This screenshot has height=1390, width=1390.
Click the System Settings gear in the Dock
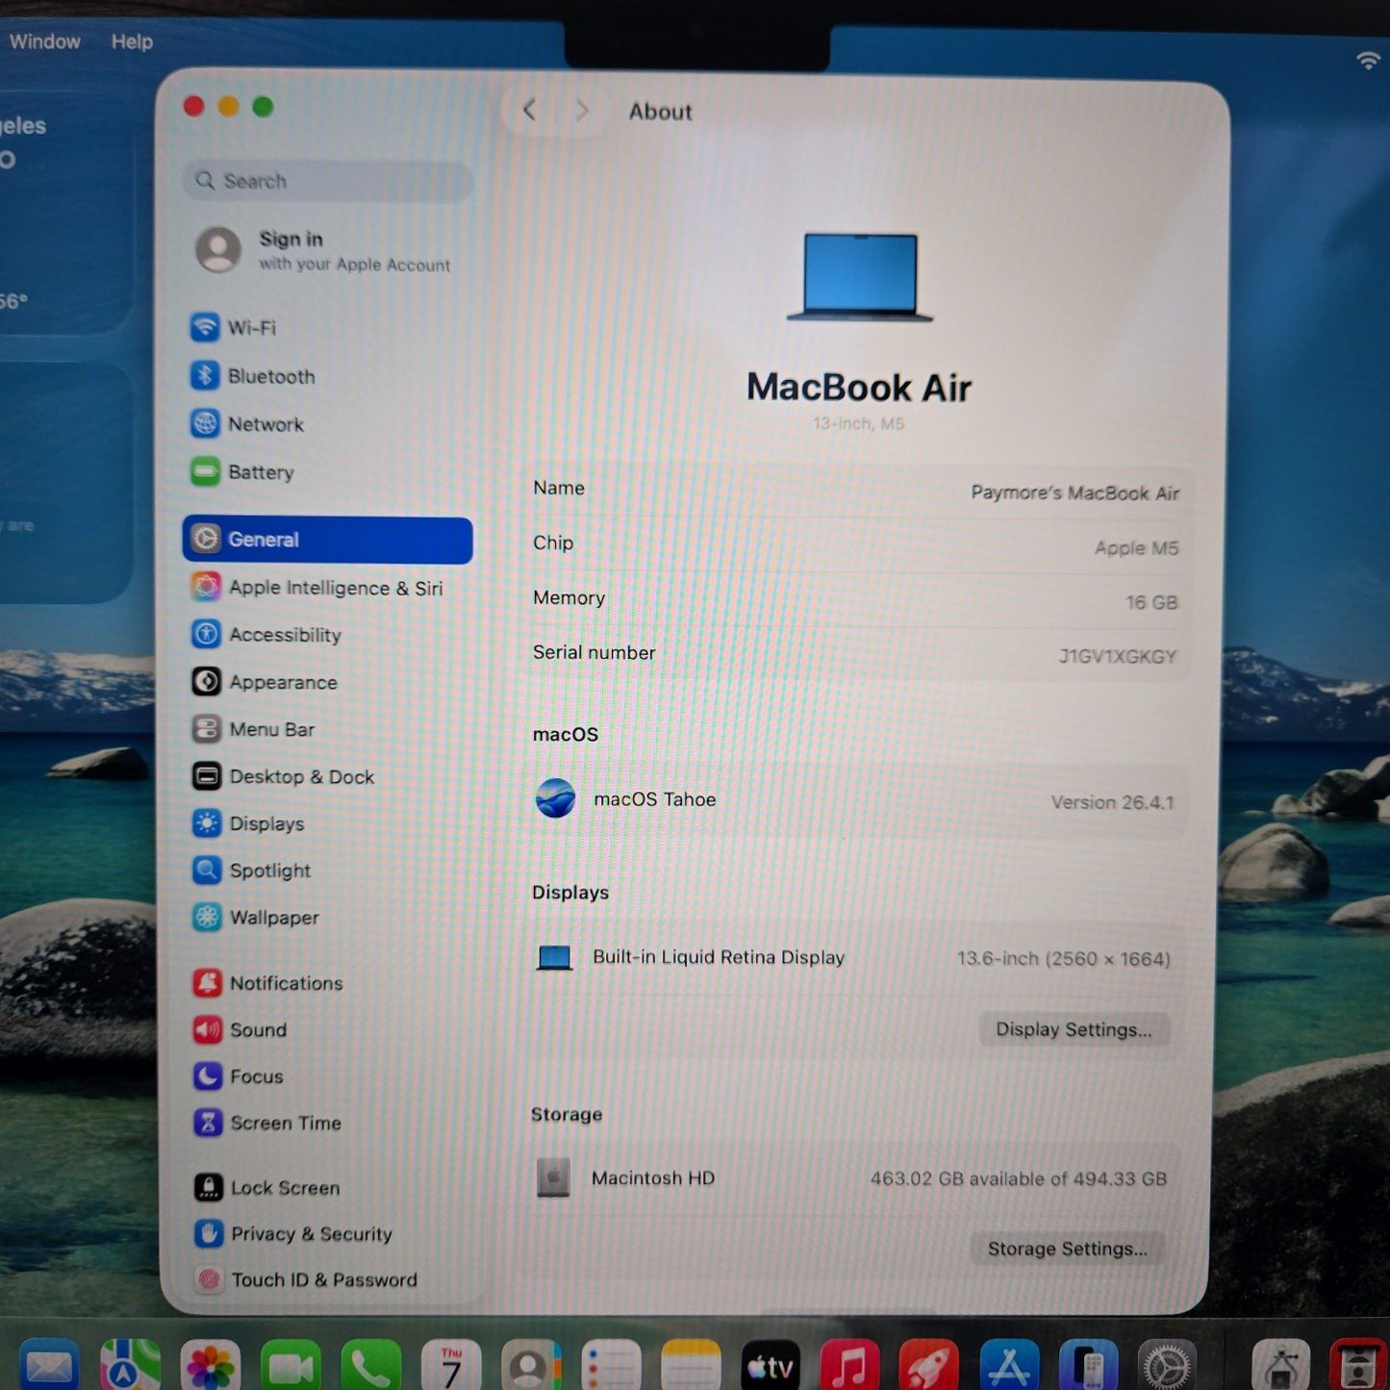[x=1167, y=1365]
